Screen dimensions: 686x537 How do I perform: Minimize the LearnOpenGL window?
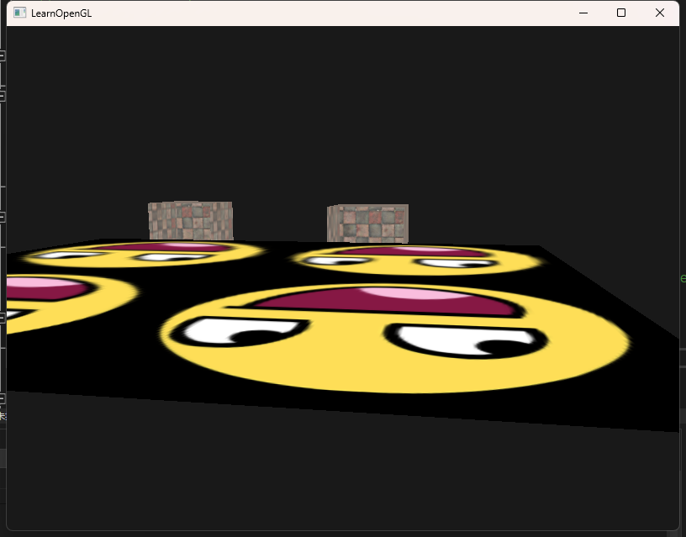[583, 13]
